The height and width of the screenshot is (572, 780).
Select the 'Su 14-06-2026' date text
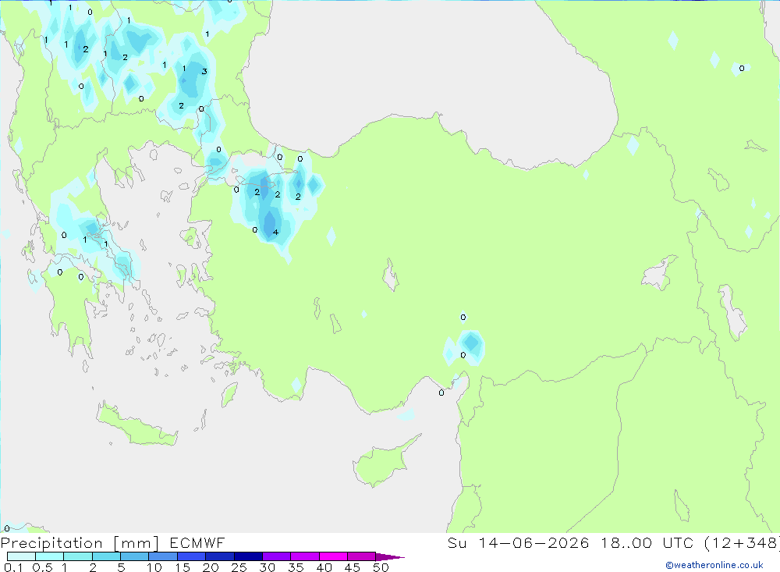[x=518, y=542]
